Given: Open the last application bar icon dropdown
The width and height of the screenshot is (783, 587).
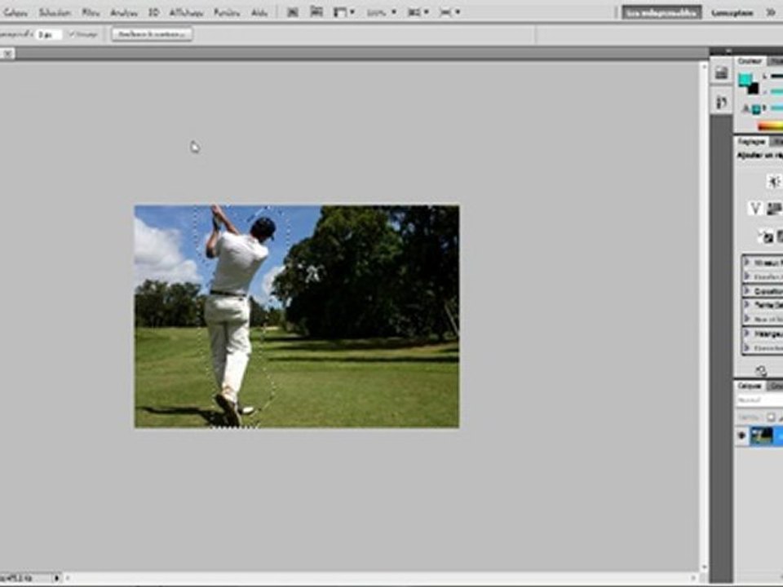Looking at the screenshot, I should (x=449, y=12).
